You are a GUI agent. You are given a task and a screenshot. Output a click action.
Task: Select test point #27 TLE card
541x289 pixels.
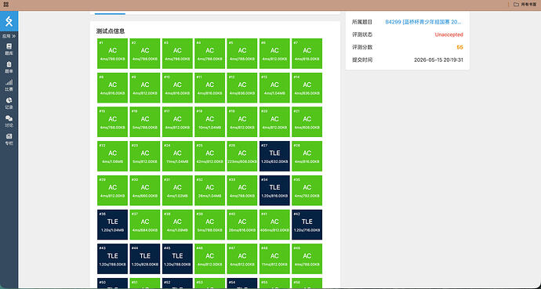(274, 157)
